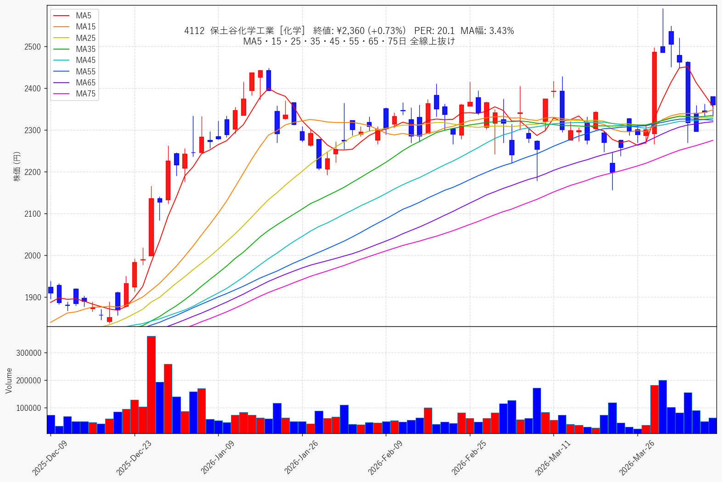Click the 株価 (円) axis title
The width and height of the screenshot is (722, 482).
point(17,166)
